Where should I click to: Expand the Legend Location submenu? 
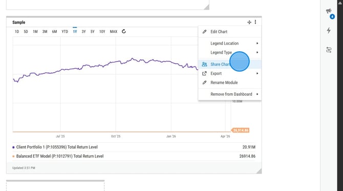point(230,44)
